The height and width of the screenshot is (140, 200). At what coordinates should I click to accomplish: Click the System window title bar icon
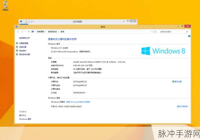coord(16,27)
